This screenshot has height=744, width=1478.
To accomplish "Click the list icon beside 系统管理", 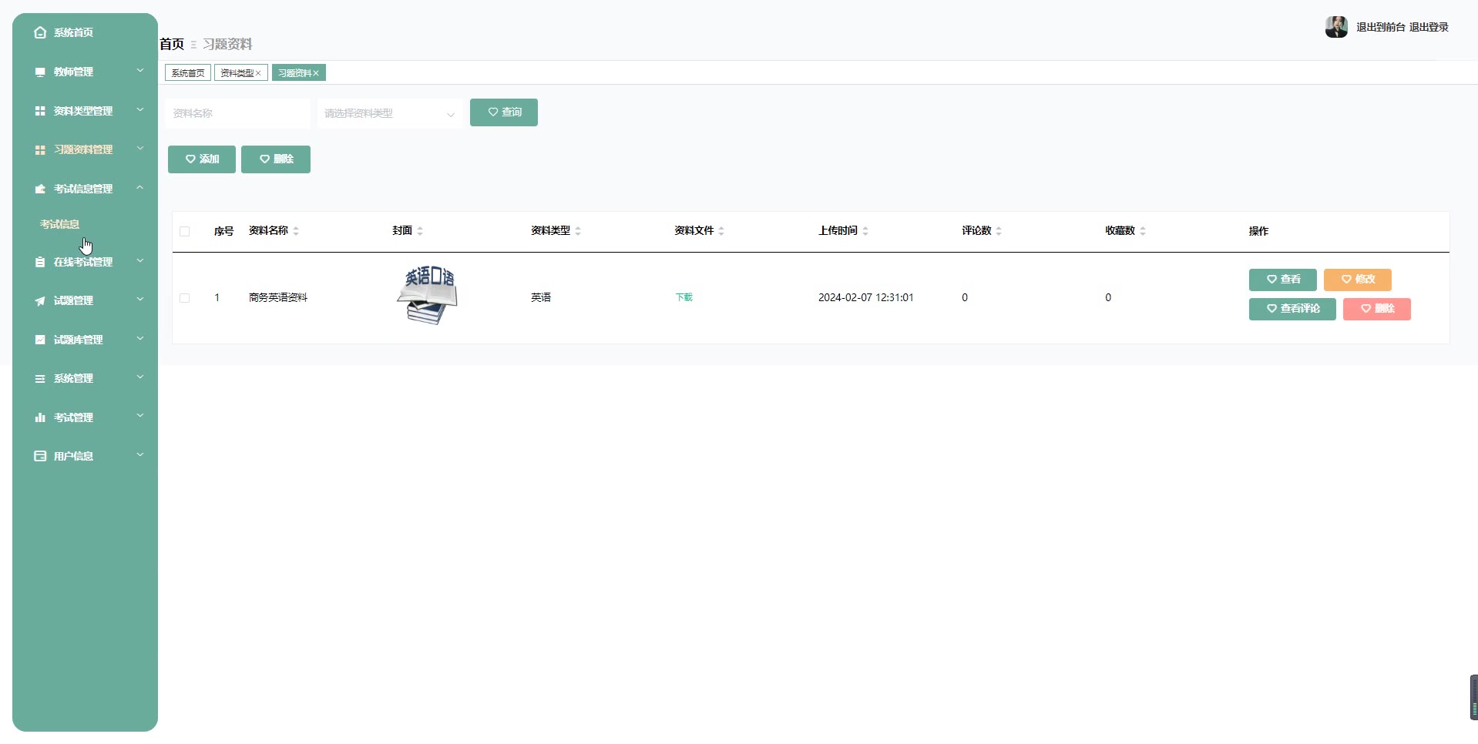I will tap(40, 378).
